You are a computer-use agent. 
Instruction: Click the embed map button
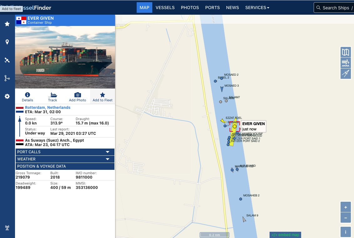(x=285, y=235)
